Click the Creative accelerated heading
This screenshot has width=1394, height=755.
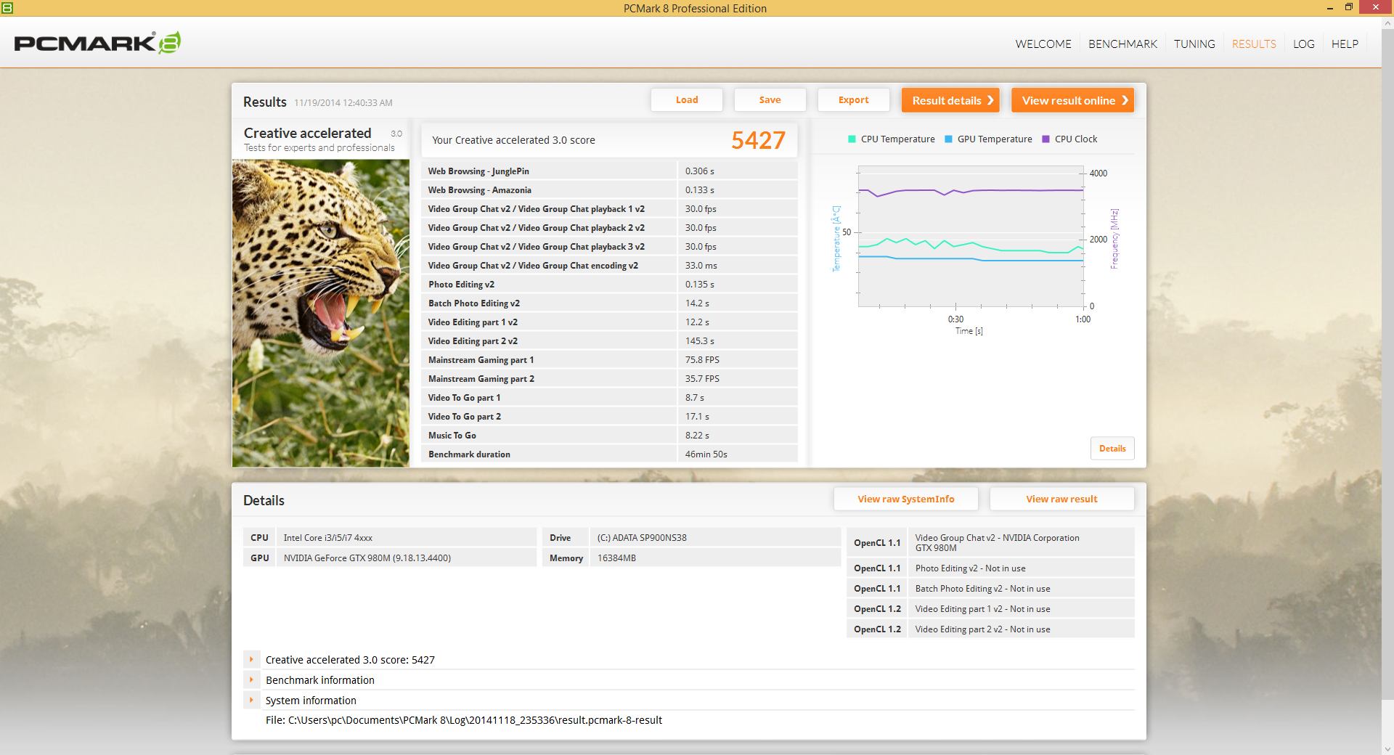point(307,134)
